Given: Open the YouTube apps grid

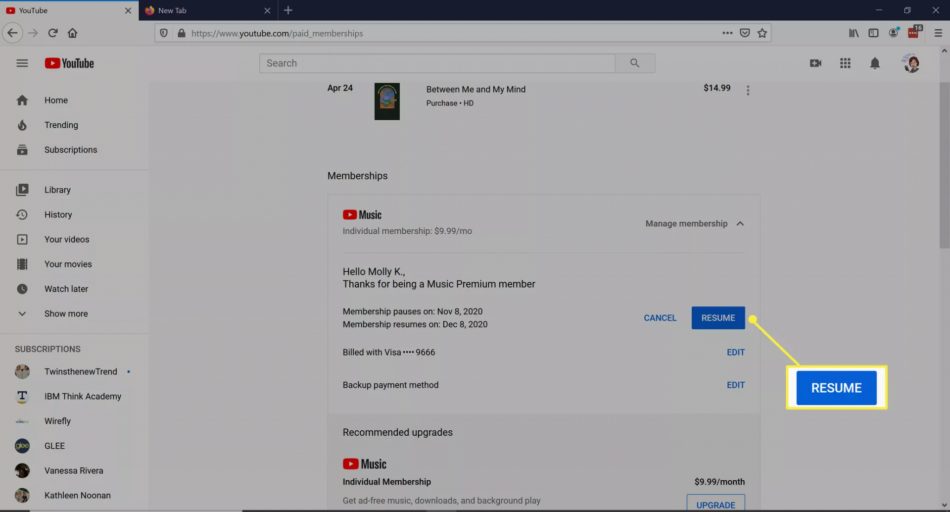Looking at the screenshot, I should click(x=845, y=63).
